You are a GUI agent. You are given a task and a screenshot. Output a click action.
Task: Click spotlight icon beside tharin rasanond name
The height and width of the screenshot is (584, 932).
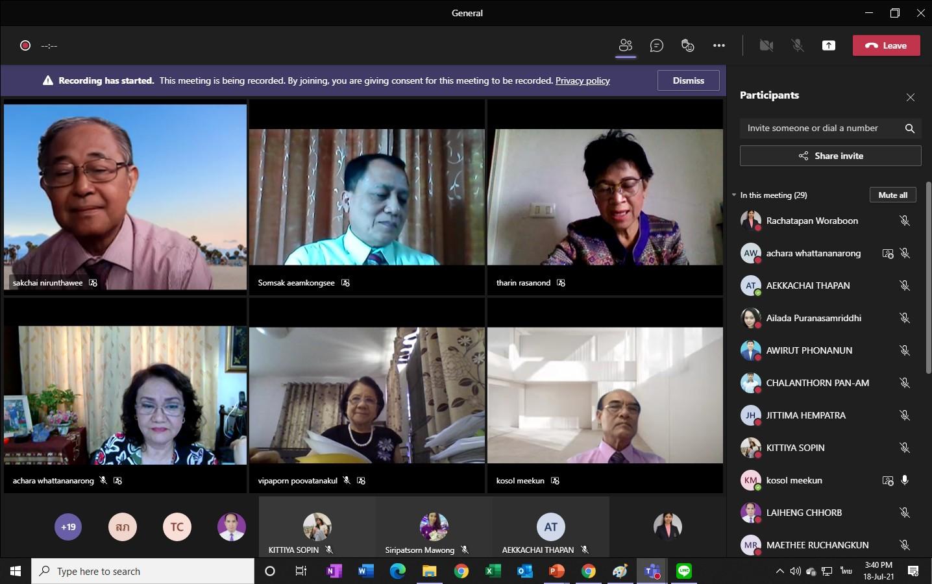[x=561, y=283]
